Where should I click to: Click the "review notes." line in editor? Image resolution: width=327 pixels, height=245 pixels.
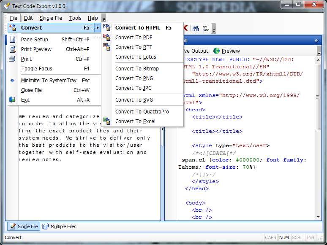tap(40, 159)
